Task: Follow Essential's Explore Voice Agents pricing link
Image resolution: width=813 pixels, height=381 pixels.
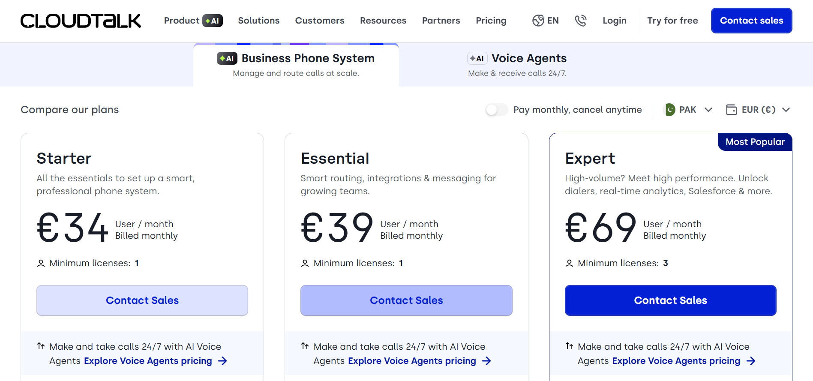Action: pos(412,361)
